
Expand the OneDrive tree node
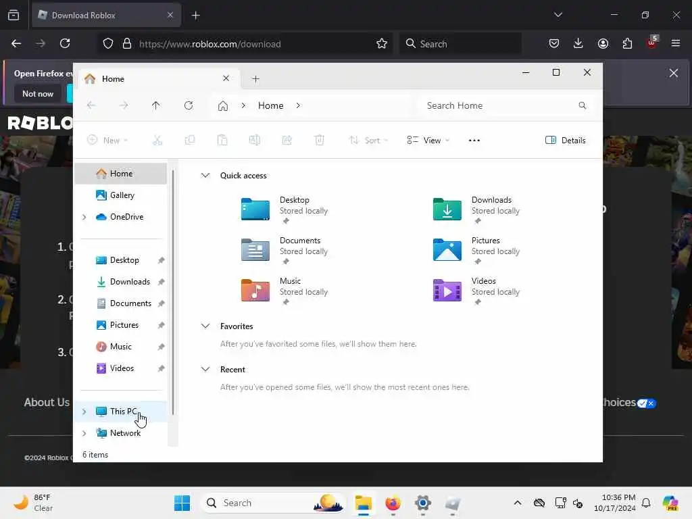pos(84,217)
